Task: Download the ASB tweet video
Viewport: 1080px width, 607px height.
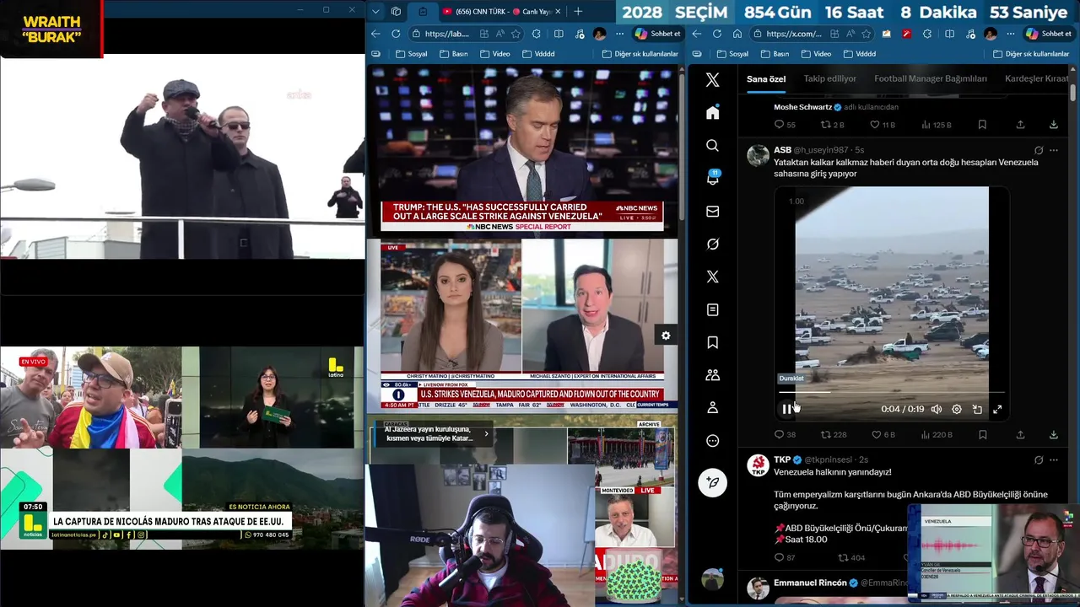Action: point(1054,435)
